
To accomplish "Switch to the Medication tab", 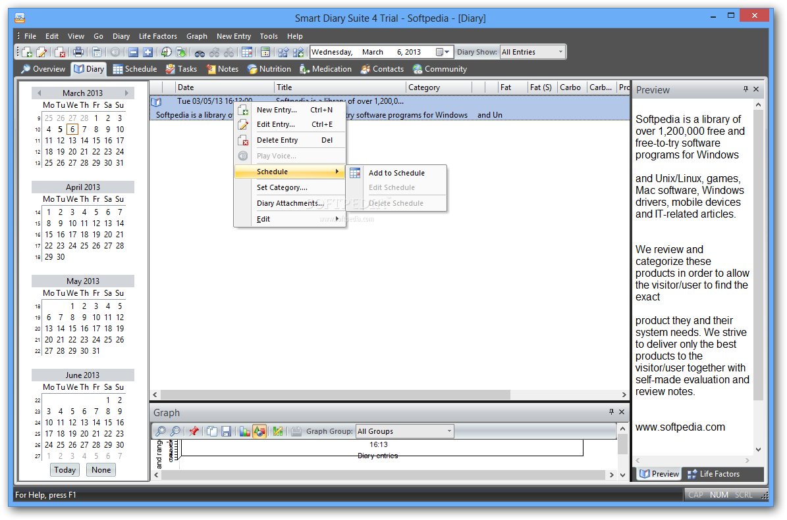I will (325, 69).
